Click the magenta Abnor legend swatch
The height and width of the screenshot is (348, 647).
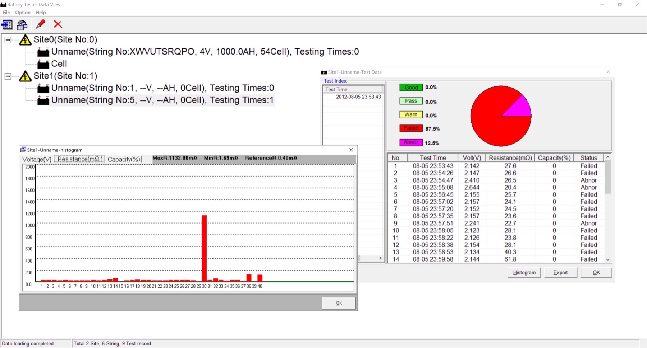(x=410, y=142)
